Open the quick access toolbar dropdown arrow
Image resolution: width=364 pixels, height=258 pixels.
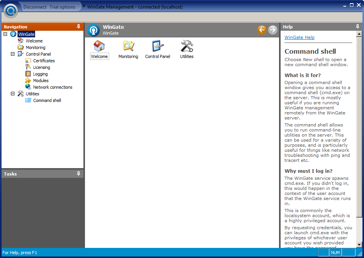84,6
